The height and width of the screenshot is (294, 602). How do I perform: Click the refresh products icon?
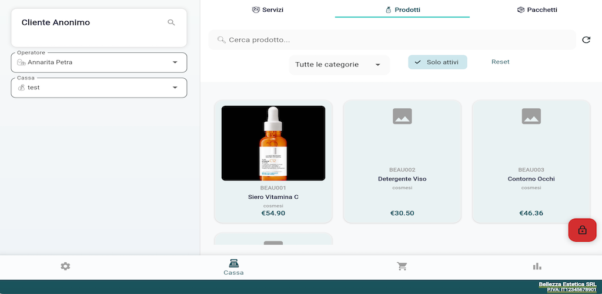(586, 40)
